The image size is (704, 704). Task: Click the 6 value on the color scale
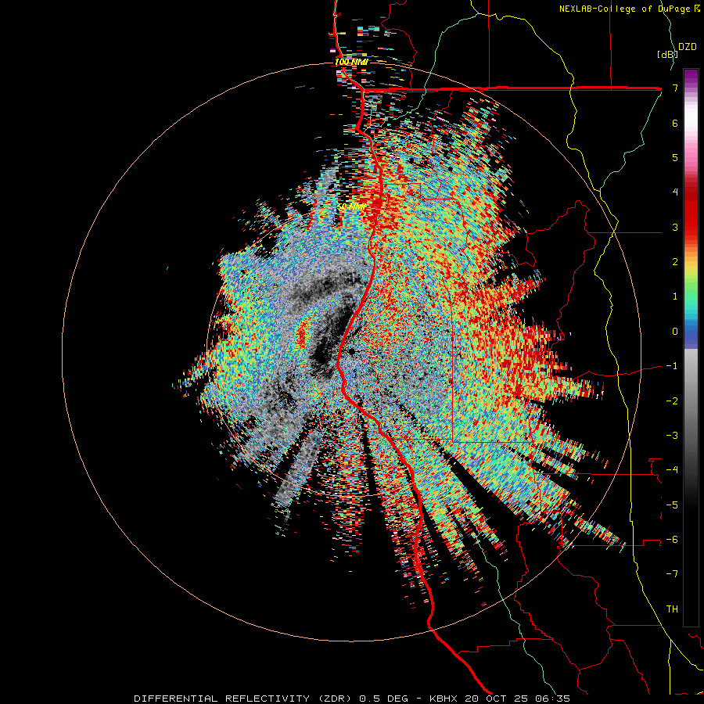pyautogui.click(x=675, y=123)
